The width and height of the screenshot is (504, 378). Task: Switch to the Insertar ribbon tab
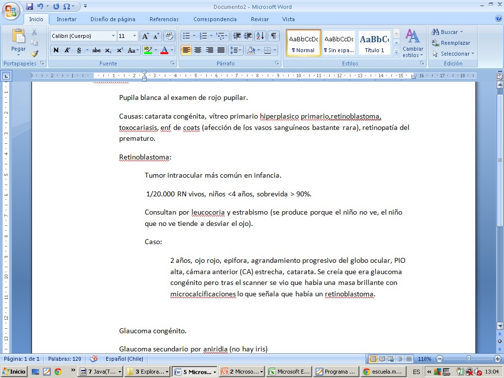(66, 19)
